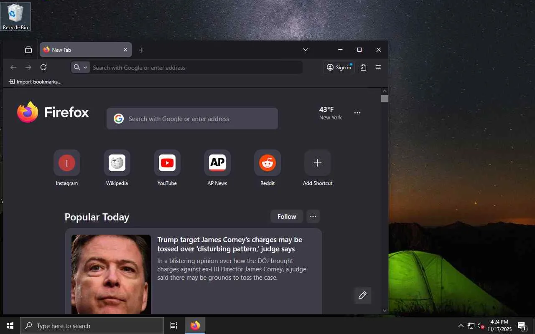Open search engine selector dropdown in address bar

81,67
